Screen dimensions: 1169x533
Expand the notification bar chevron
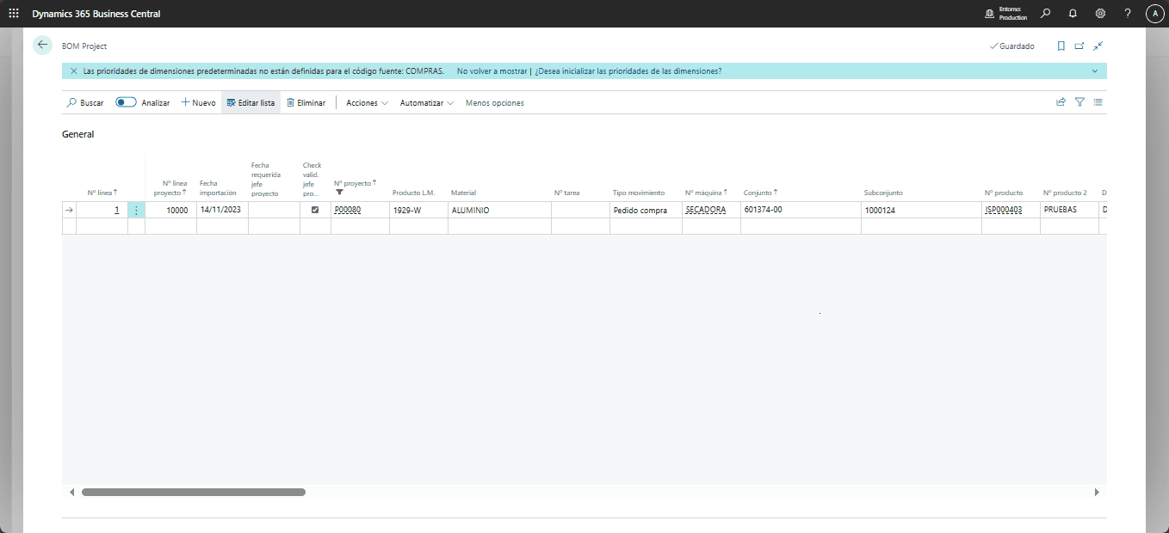[1095, 71]
